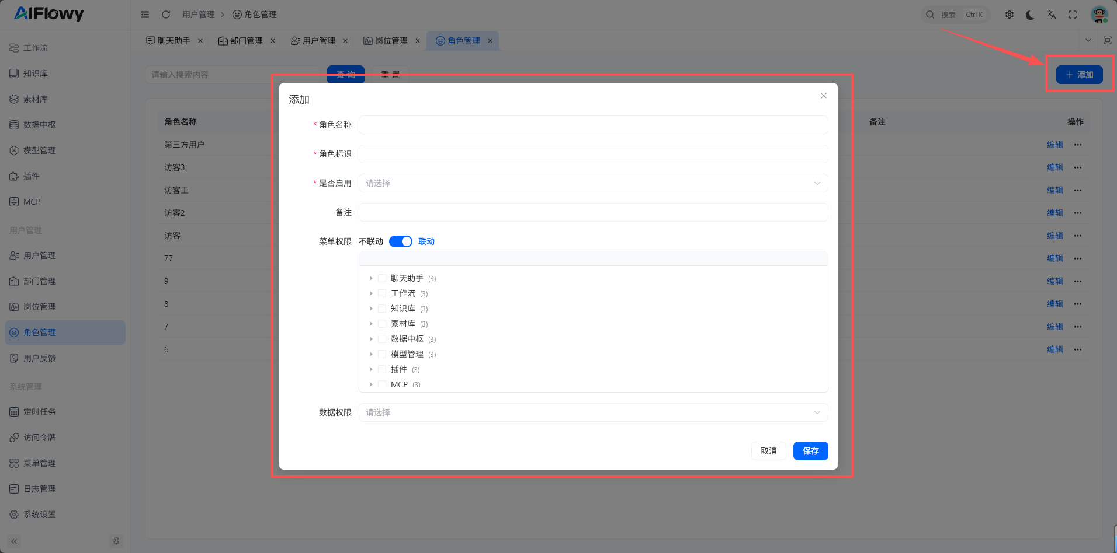Click the 取消 button
The width and height of the screenshot is (1117, 553).
point(768,451)
